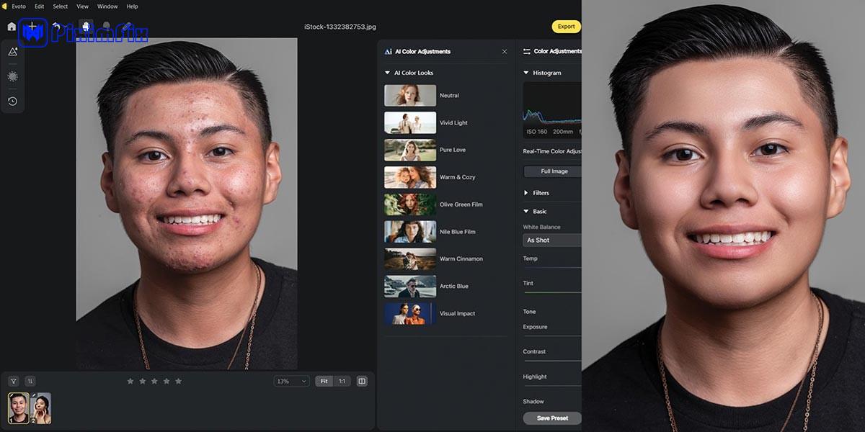The image size is (865, 432).
Task: Switch zoom to Fit view
Action: (324, 381)
